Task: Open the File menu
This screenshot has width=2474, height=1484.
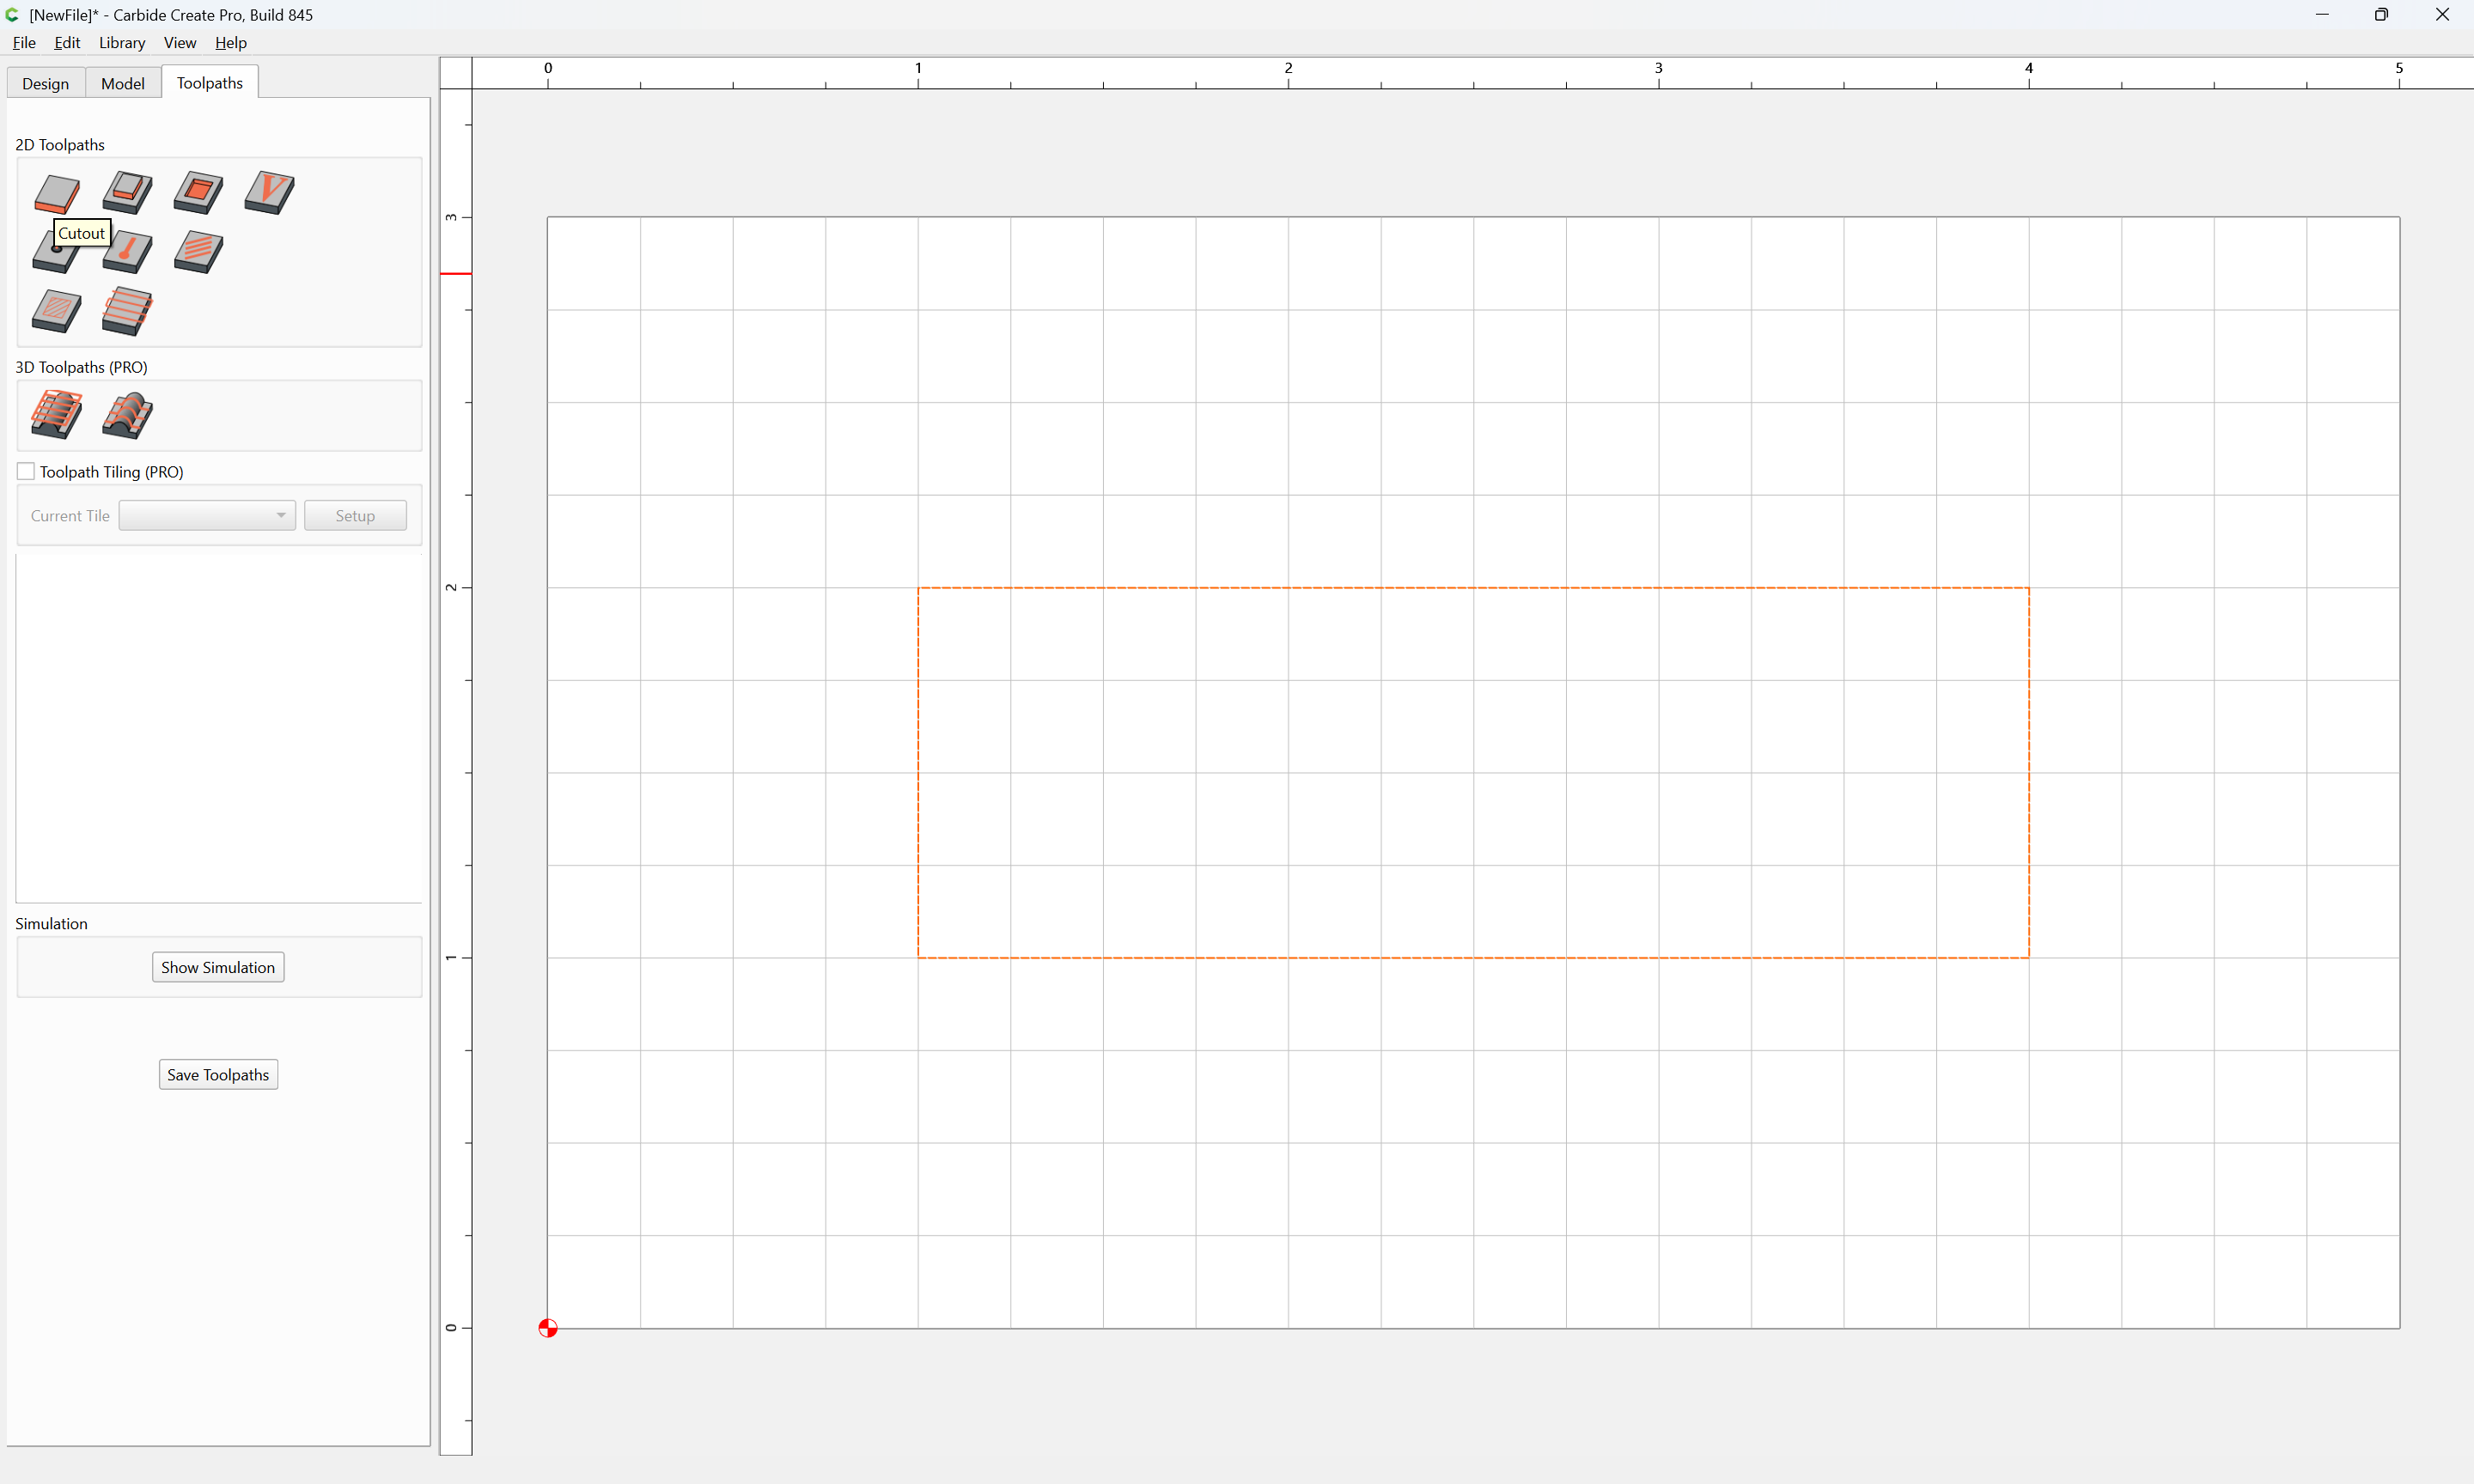Action: pos(24,42)
